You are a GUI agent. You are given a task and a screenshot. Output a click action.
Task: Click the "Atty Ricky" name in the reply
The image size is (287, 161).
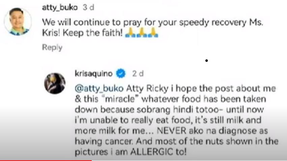(147, 89)
